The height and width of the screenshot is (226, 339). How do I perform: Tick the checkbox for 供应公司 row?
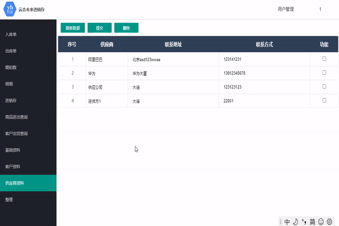(324, 87)
